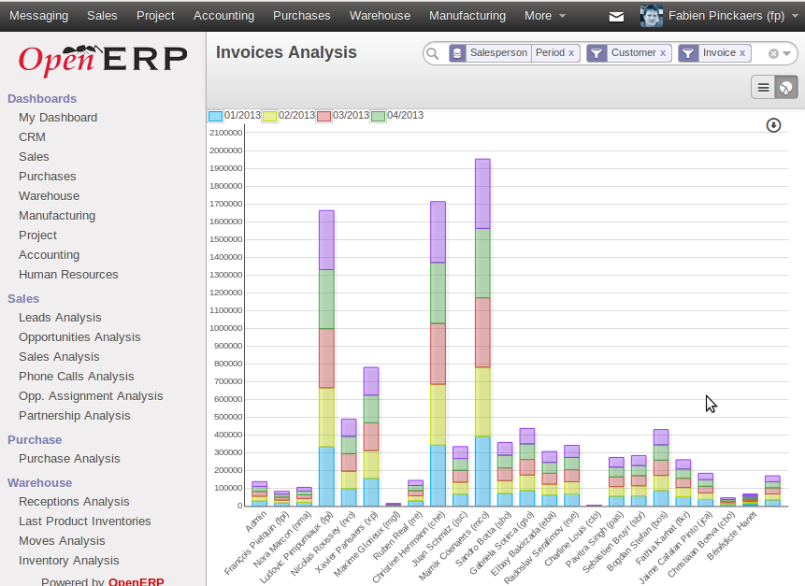The image size is (805, 586).
Task: Click the Salesperson group-by icon
Action: tap(457, 53)
